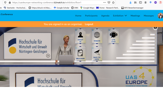This screenshot has height=91, width=163.
Task: Bookmark this page with the star icon
Action: click(x=113, y=3)
